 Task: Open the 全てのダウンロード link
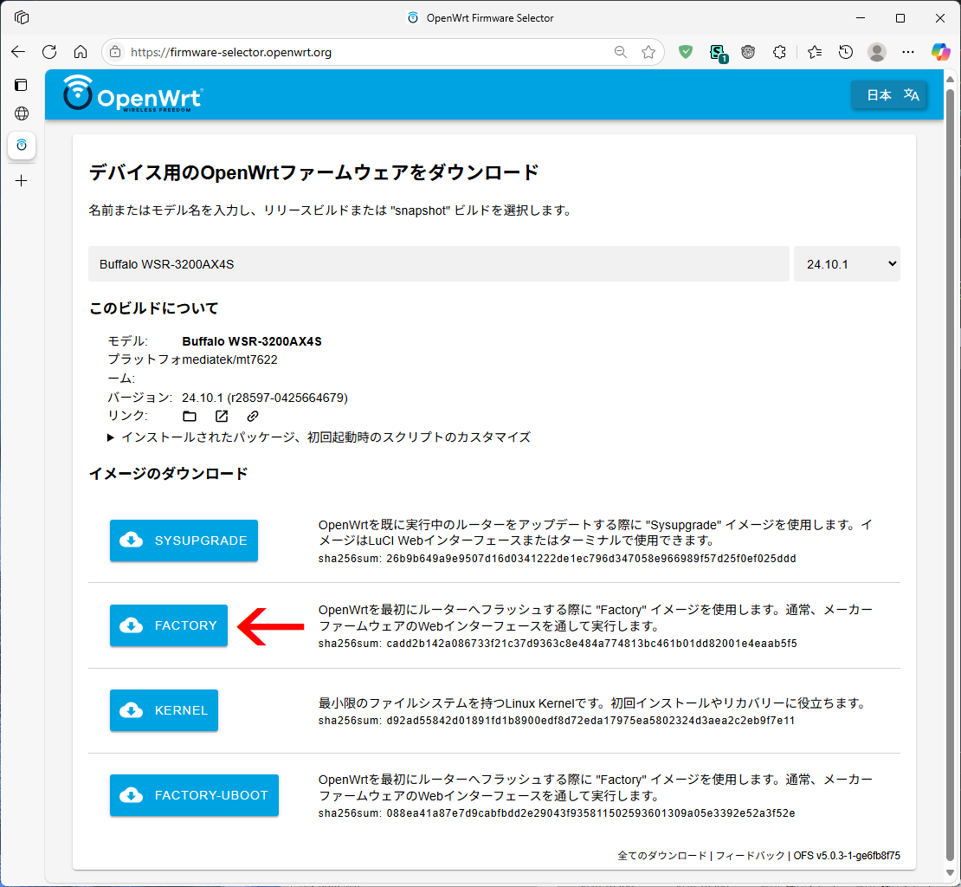pos(662,856)
